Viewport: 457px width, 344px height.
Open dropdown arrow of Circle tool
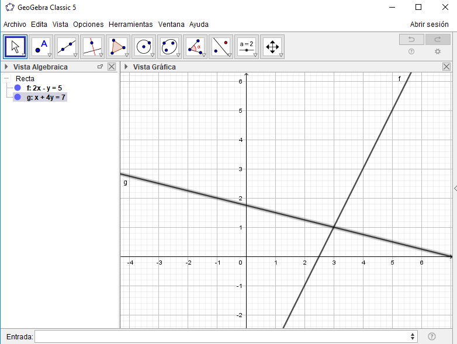point(152,55)
